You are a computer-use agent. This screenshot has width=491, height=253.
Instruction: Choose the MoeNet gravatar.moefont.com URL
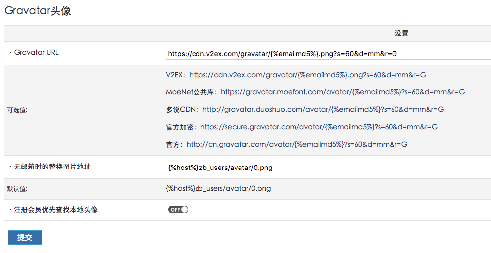[343, 92]
